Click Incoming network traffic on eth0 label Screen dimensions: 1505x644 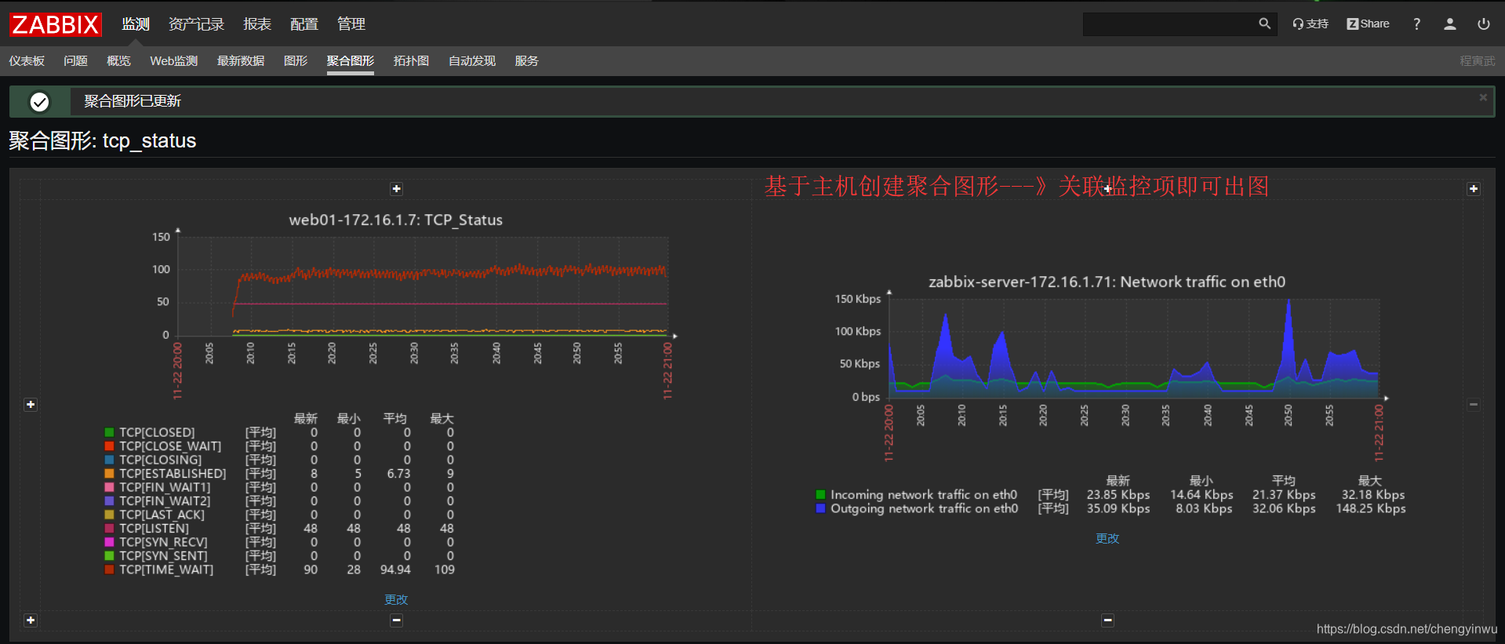[924, 495]
